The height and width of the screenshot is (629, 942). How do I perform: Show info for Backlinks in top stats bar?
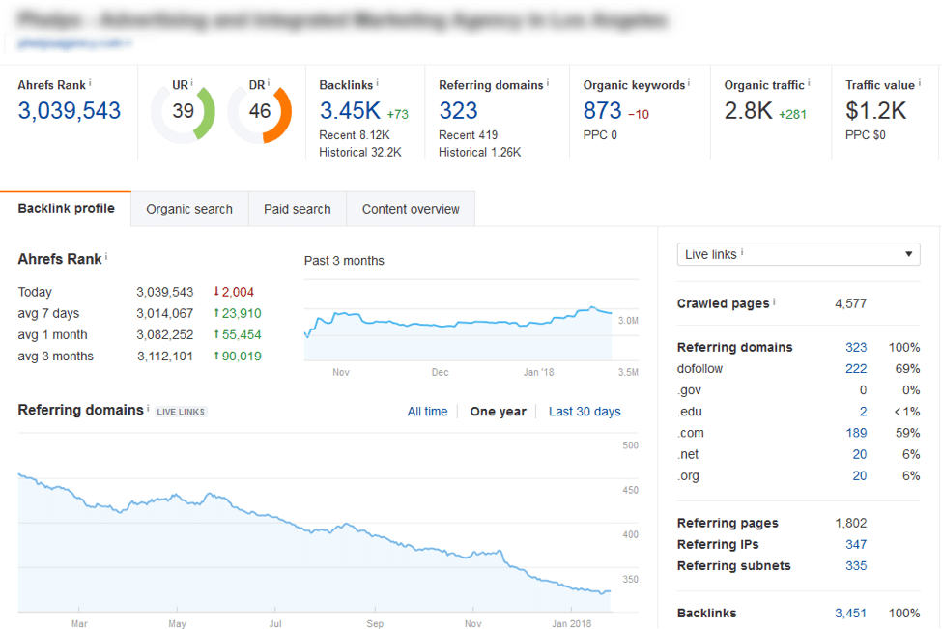click(377, 82)
